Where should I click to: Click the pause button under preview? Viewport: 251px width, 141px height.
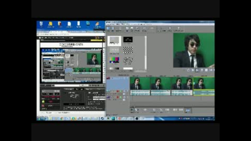coord(202,70)
